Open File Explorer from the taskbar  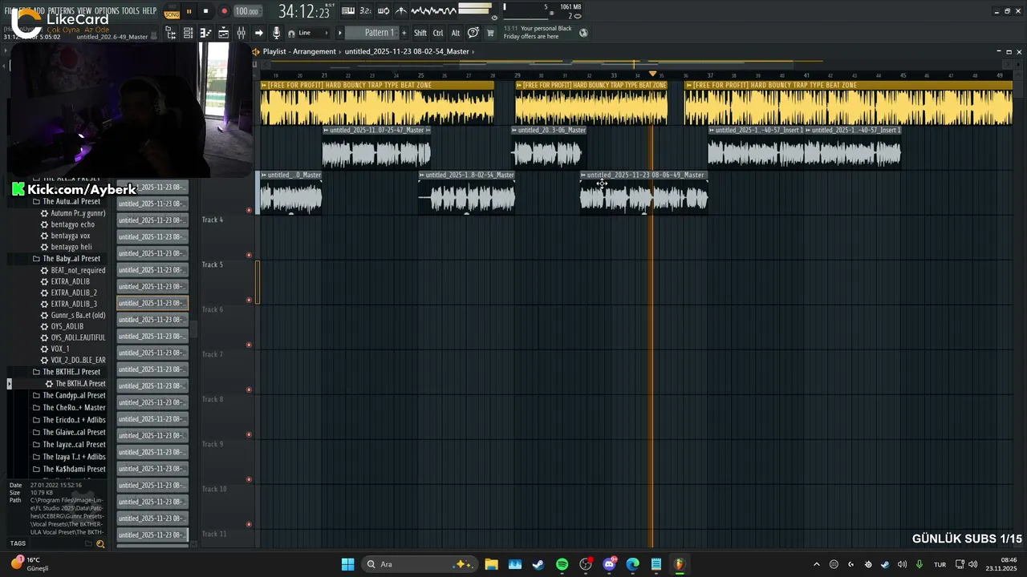tap(491, 564)
